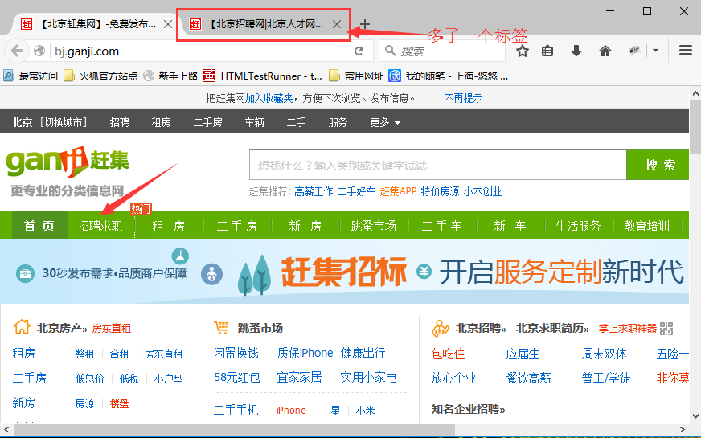Open 二手房 in dark top nav
The width and height of the screenshot is (701, 438).
(207, 122)
